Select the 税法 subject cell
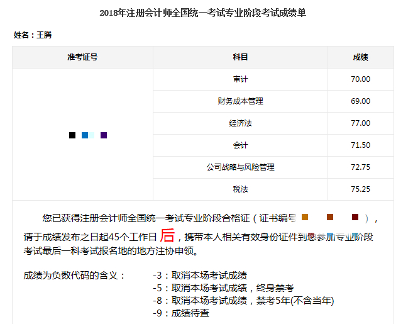Screen dimensions: 413x324 240,189
